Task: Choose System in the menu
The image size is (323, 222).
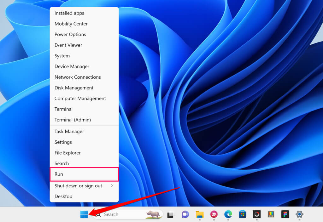Action: click(84, 56)
